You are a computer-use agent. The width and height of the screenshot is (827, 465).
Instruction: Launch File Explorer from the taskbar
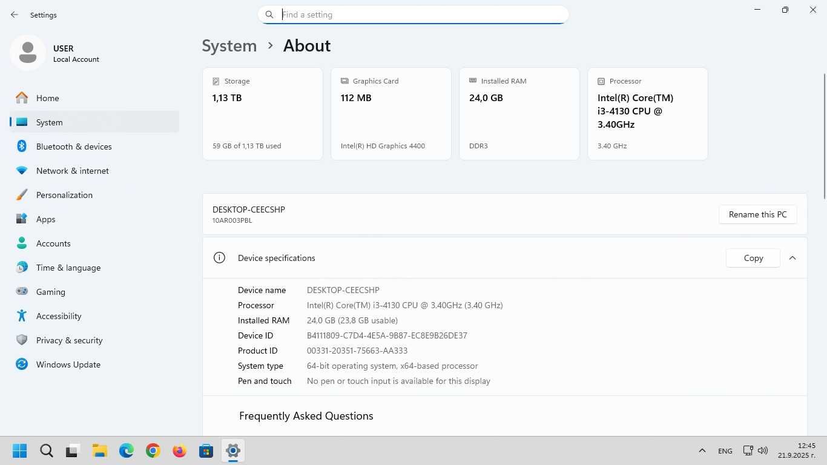point(100,450)
